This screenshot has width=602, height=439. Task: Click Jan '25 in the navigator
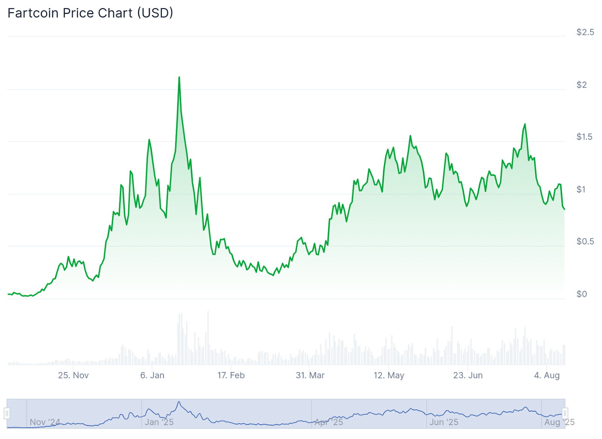tap(159, 422)
